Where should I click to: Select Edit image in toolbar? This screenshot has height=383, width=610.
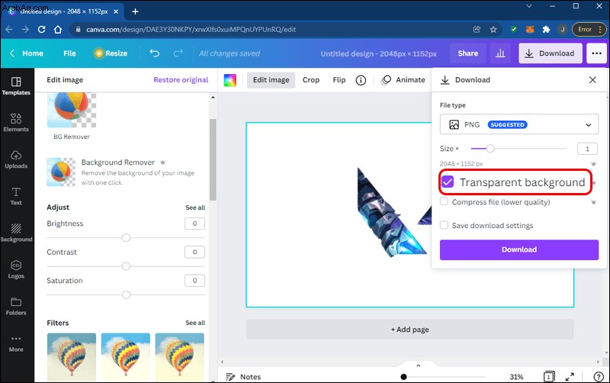(x=271, y=80)
